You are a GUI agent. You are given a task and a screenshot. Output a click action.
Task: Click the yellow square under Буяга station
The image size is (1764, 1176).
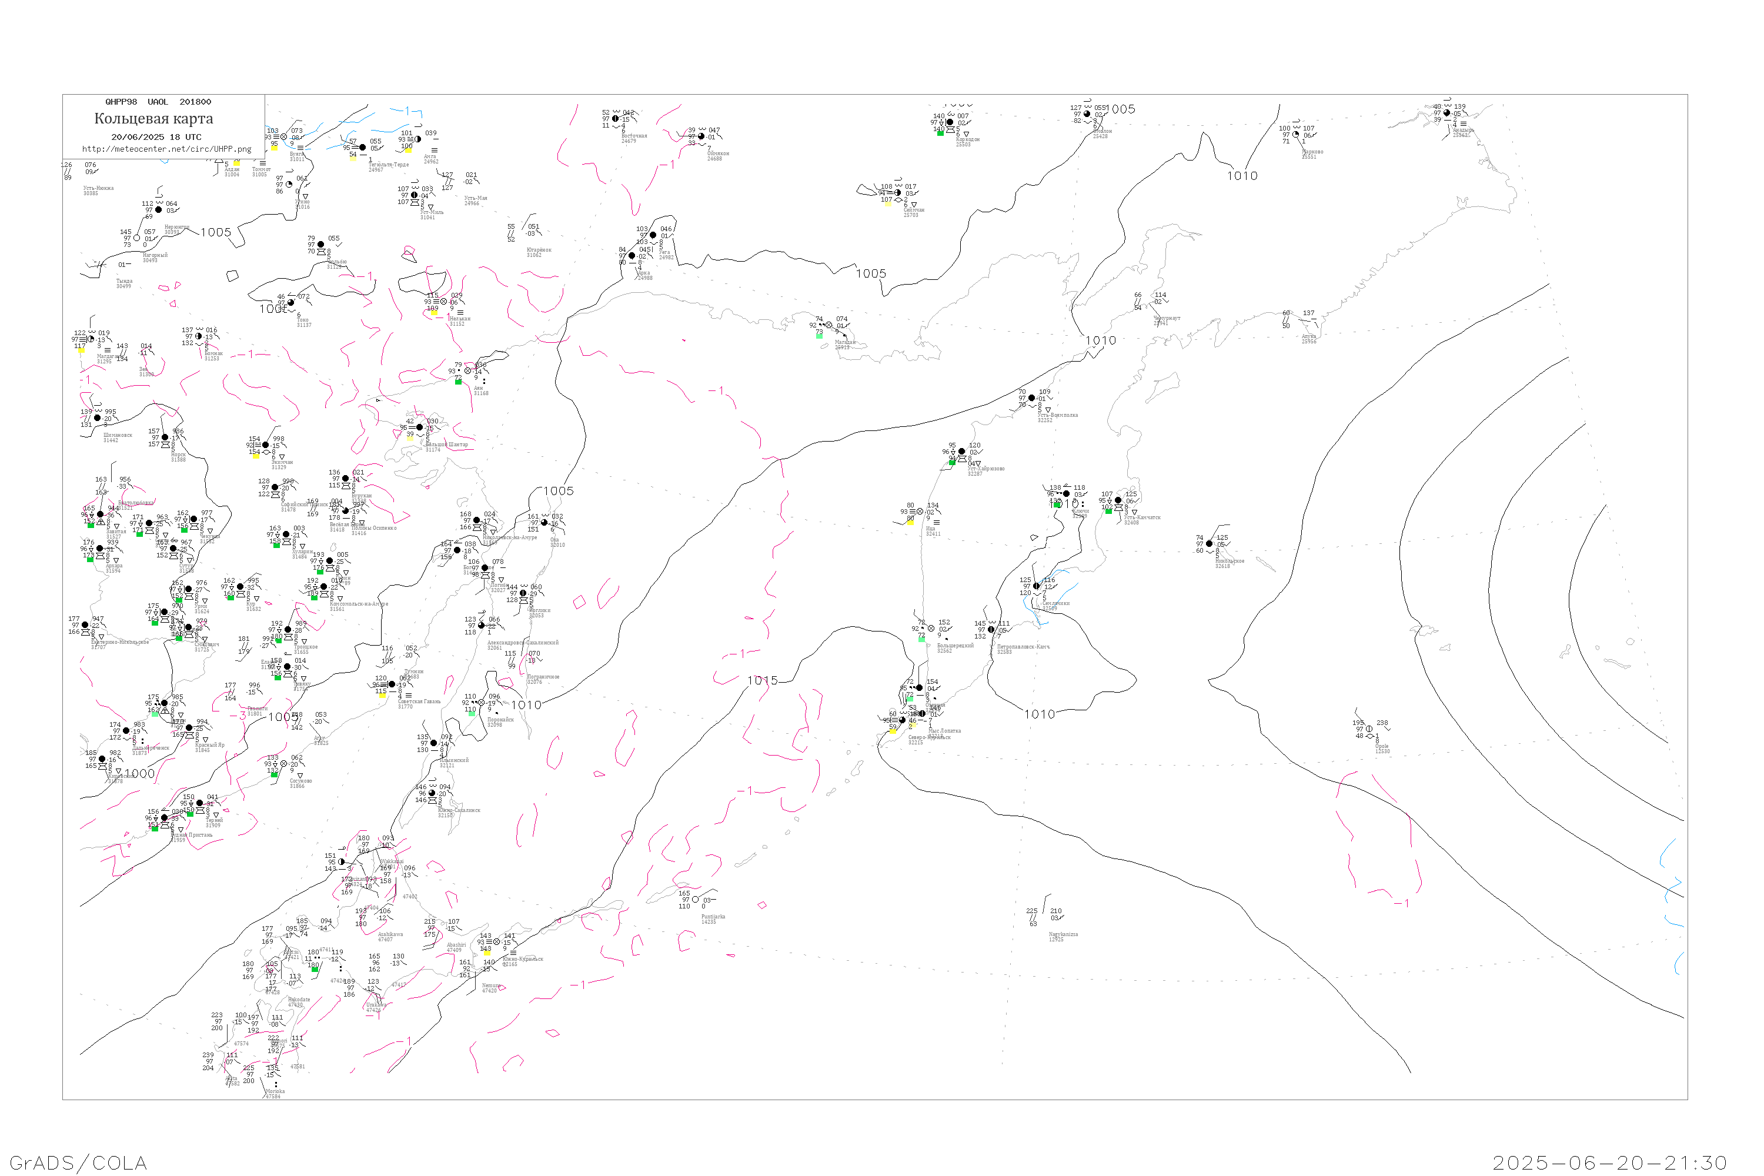pos(275,148)
